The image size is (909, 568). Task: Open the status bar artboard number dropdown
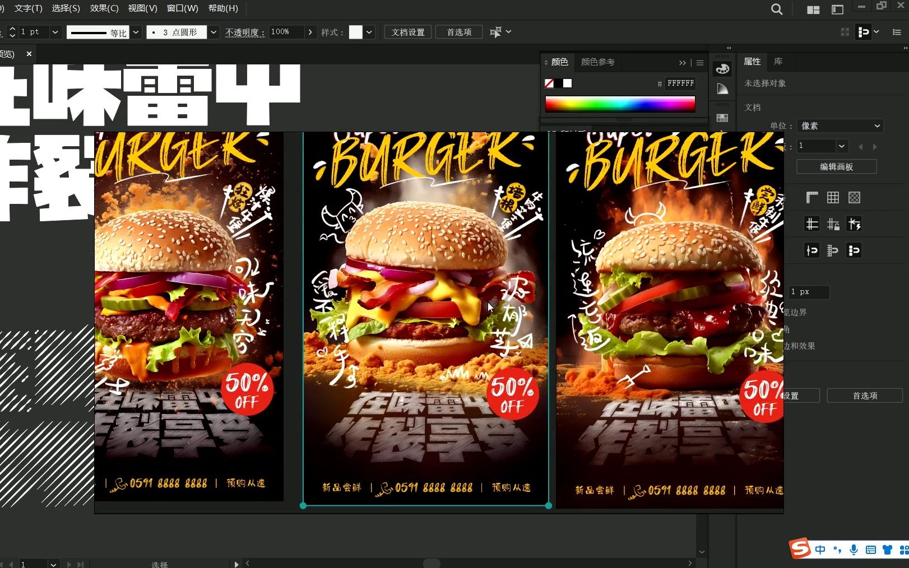[53, 564]
